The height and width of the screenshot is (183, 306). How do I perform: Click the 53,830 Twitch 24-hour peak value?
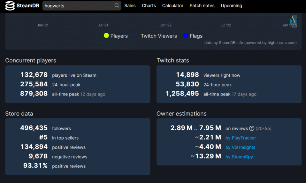coord(187,84)
